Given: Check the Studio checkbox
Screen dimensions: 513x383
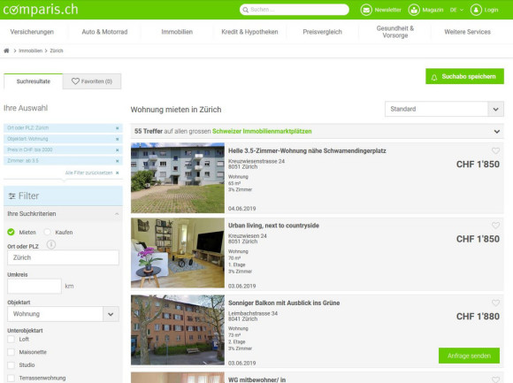Looking at the screenshot, I should tap(11, 365).
